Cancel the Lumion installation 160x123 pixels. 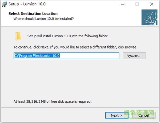(143, 115)
